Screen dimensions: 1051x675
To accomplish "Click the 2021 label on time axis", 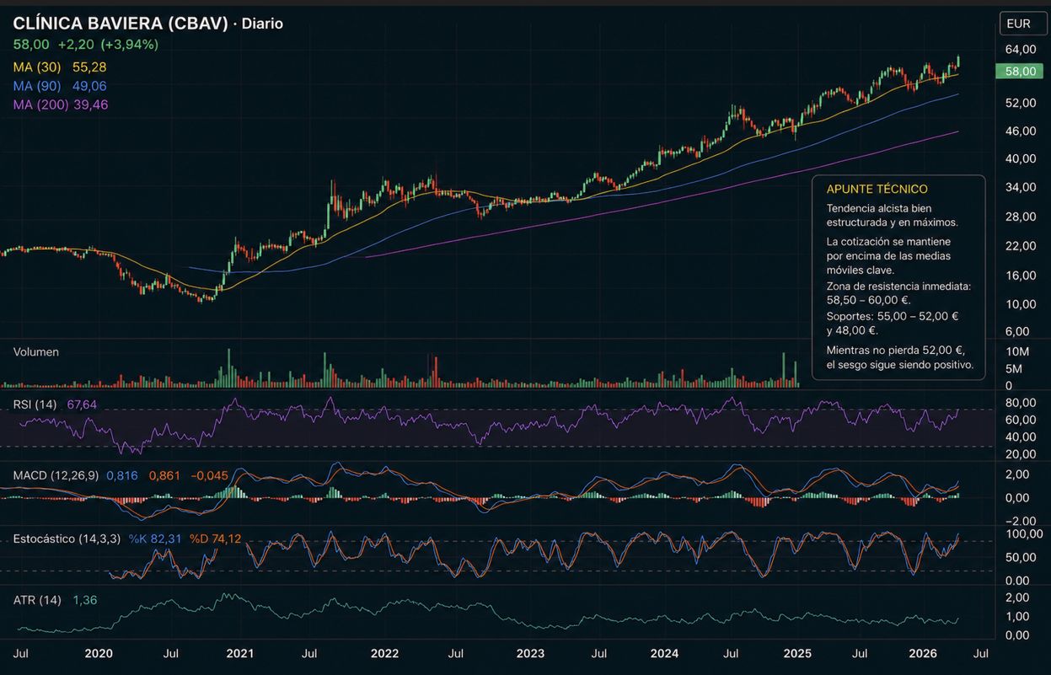I will point(240,653).
